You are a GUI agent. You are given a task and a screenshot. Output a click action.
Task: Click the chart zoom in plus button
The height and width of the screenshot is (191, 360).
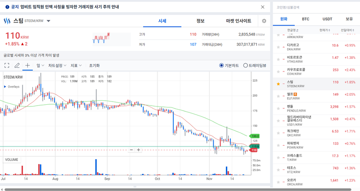pyautogui.click(x=139, y=150)
